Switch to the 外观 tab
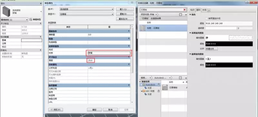This screenshot has height=117, width=258. 204,10
